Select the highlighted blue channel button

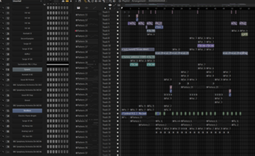pos(27,111)
